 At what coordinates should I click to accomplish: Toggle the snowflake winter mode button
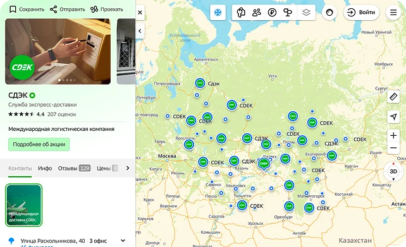(x=218, y=13)
